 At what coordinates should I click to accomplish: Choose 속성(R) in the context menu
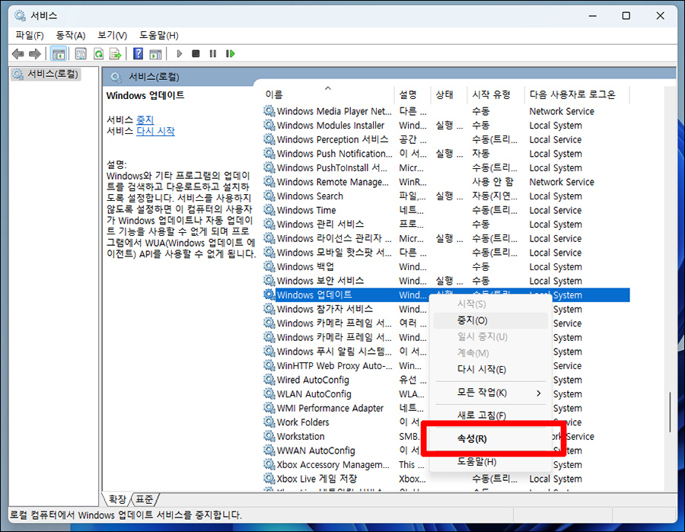(490, 438)
